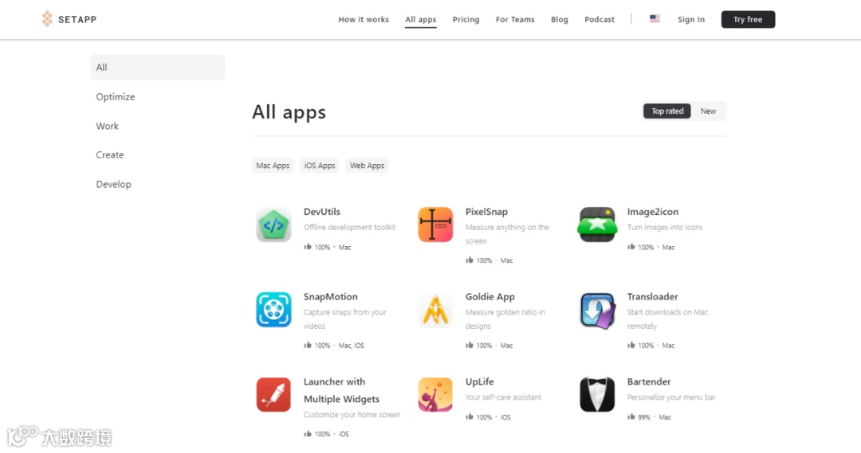Screen dimensions: 861x453
Task: Open the Pricing page
Action: pyautogui.click(x=466, y=19)
